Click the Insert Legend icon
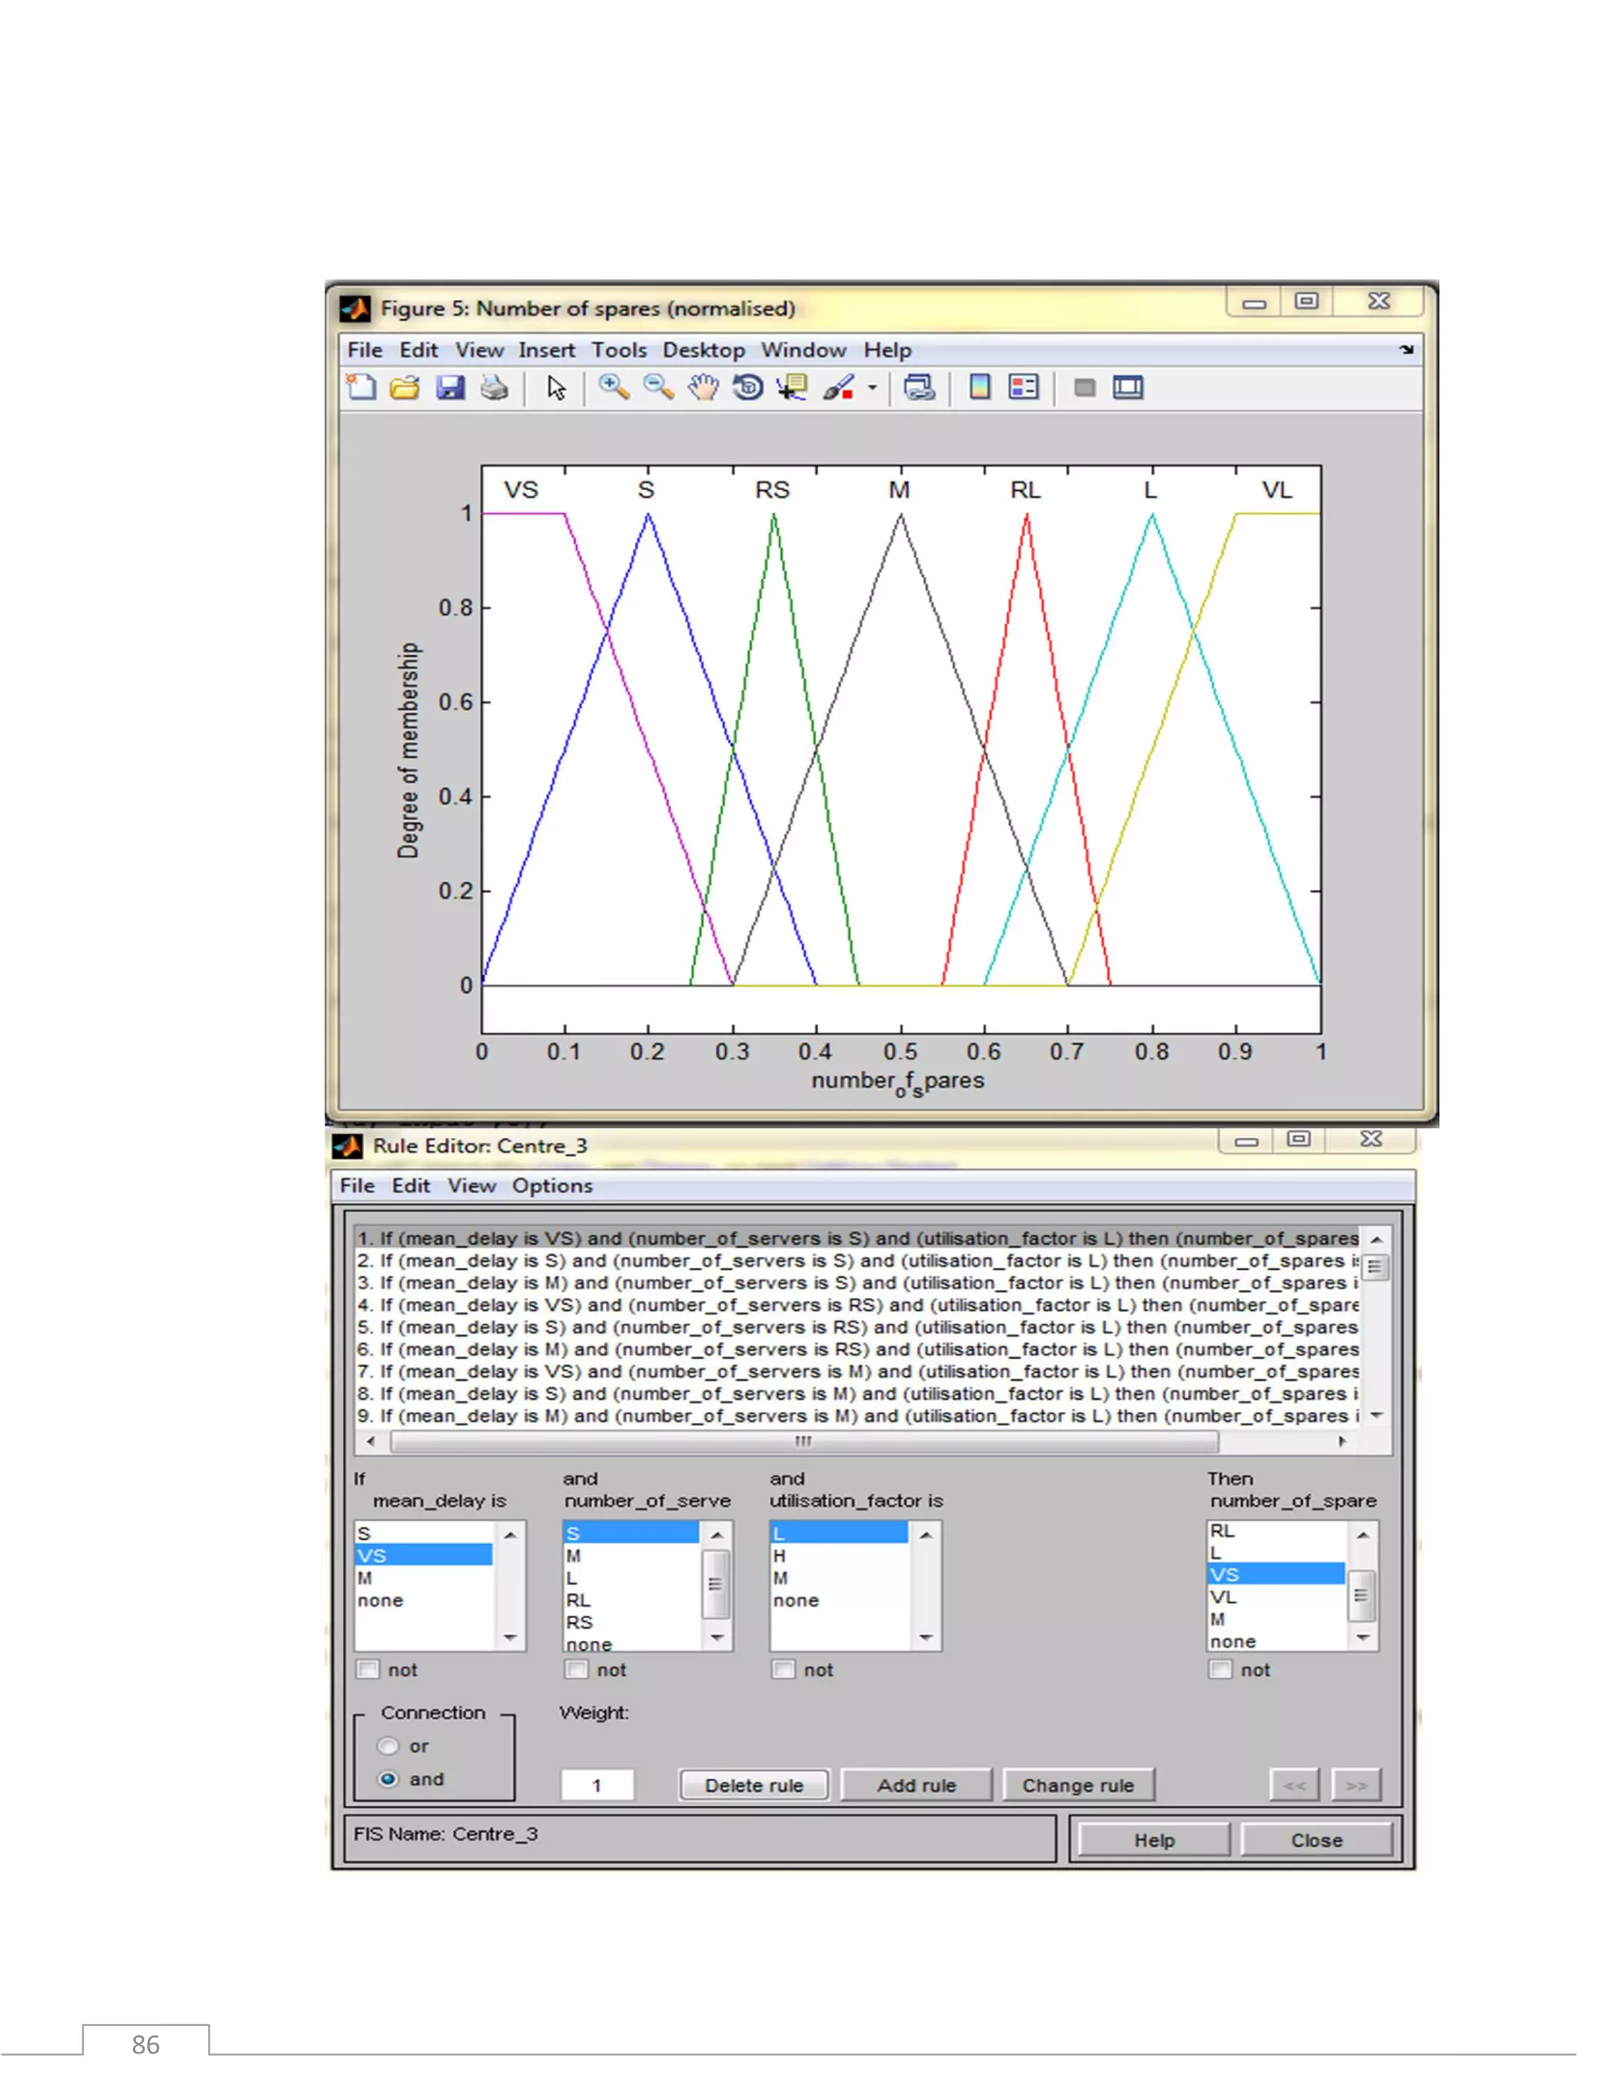The width and height of the screenshot is (1621, 2097). tap(1023, 387)
